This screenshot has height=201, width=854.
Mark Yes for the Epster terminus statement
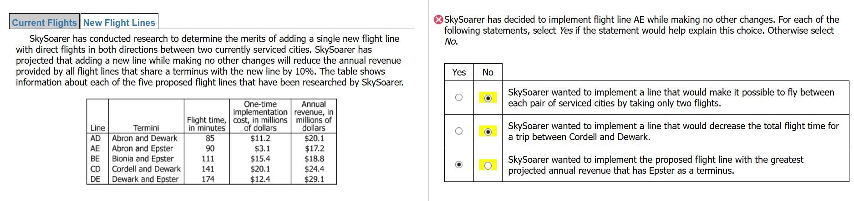[459, 165]
